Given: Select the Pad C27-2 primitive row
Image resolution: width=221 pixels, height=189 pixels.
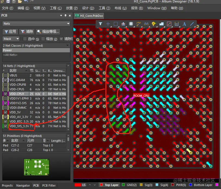Looking at the screenshot, I should (34, 145).
